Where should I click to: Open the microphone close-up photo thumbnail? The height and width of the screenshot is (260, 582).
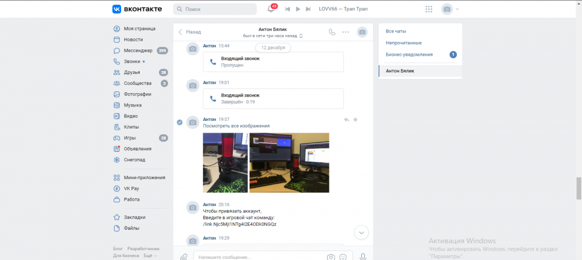(225, 162)
